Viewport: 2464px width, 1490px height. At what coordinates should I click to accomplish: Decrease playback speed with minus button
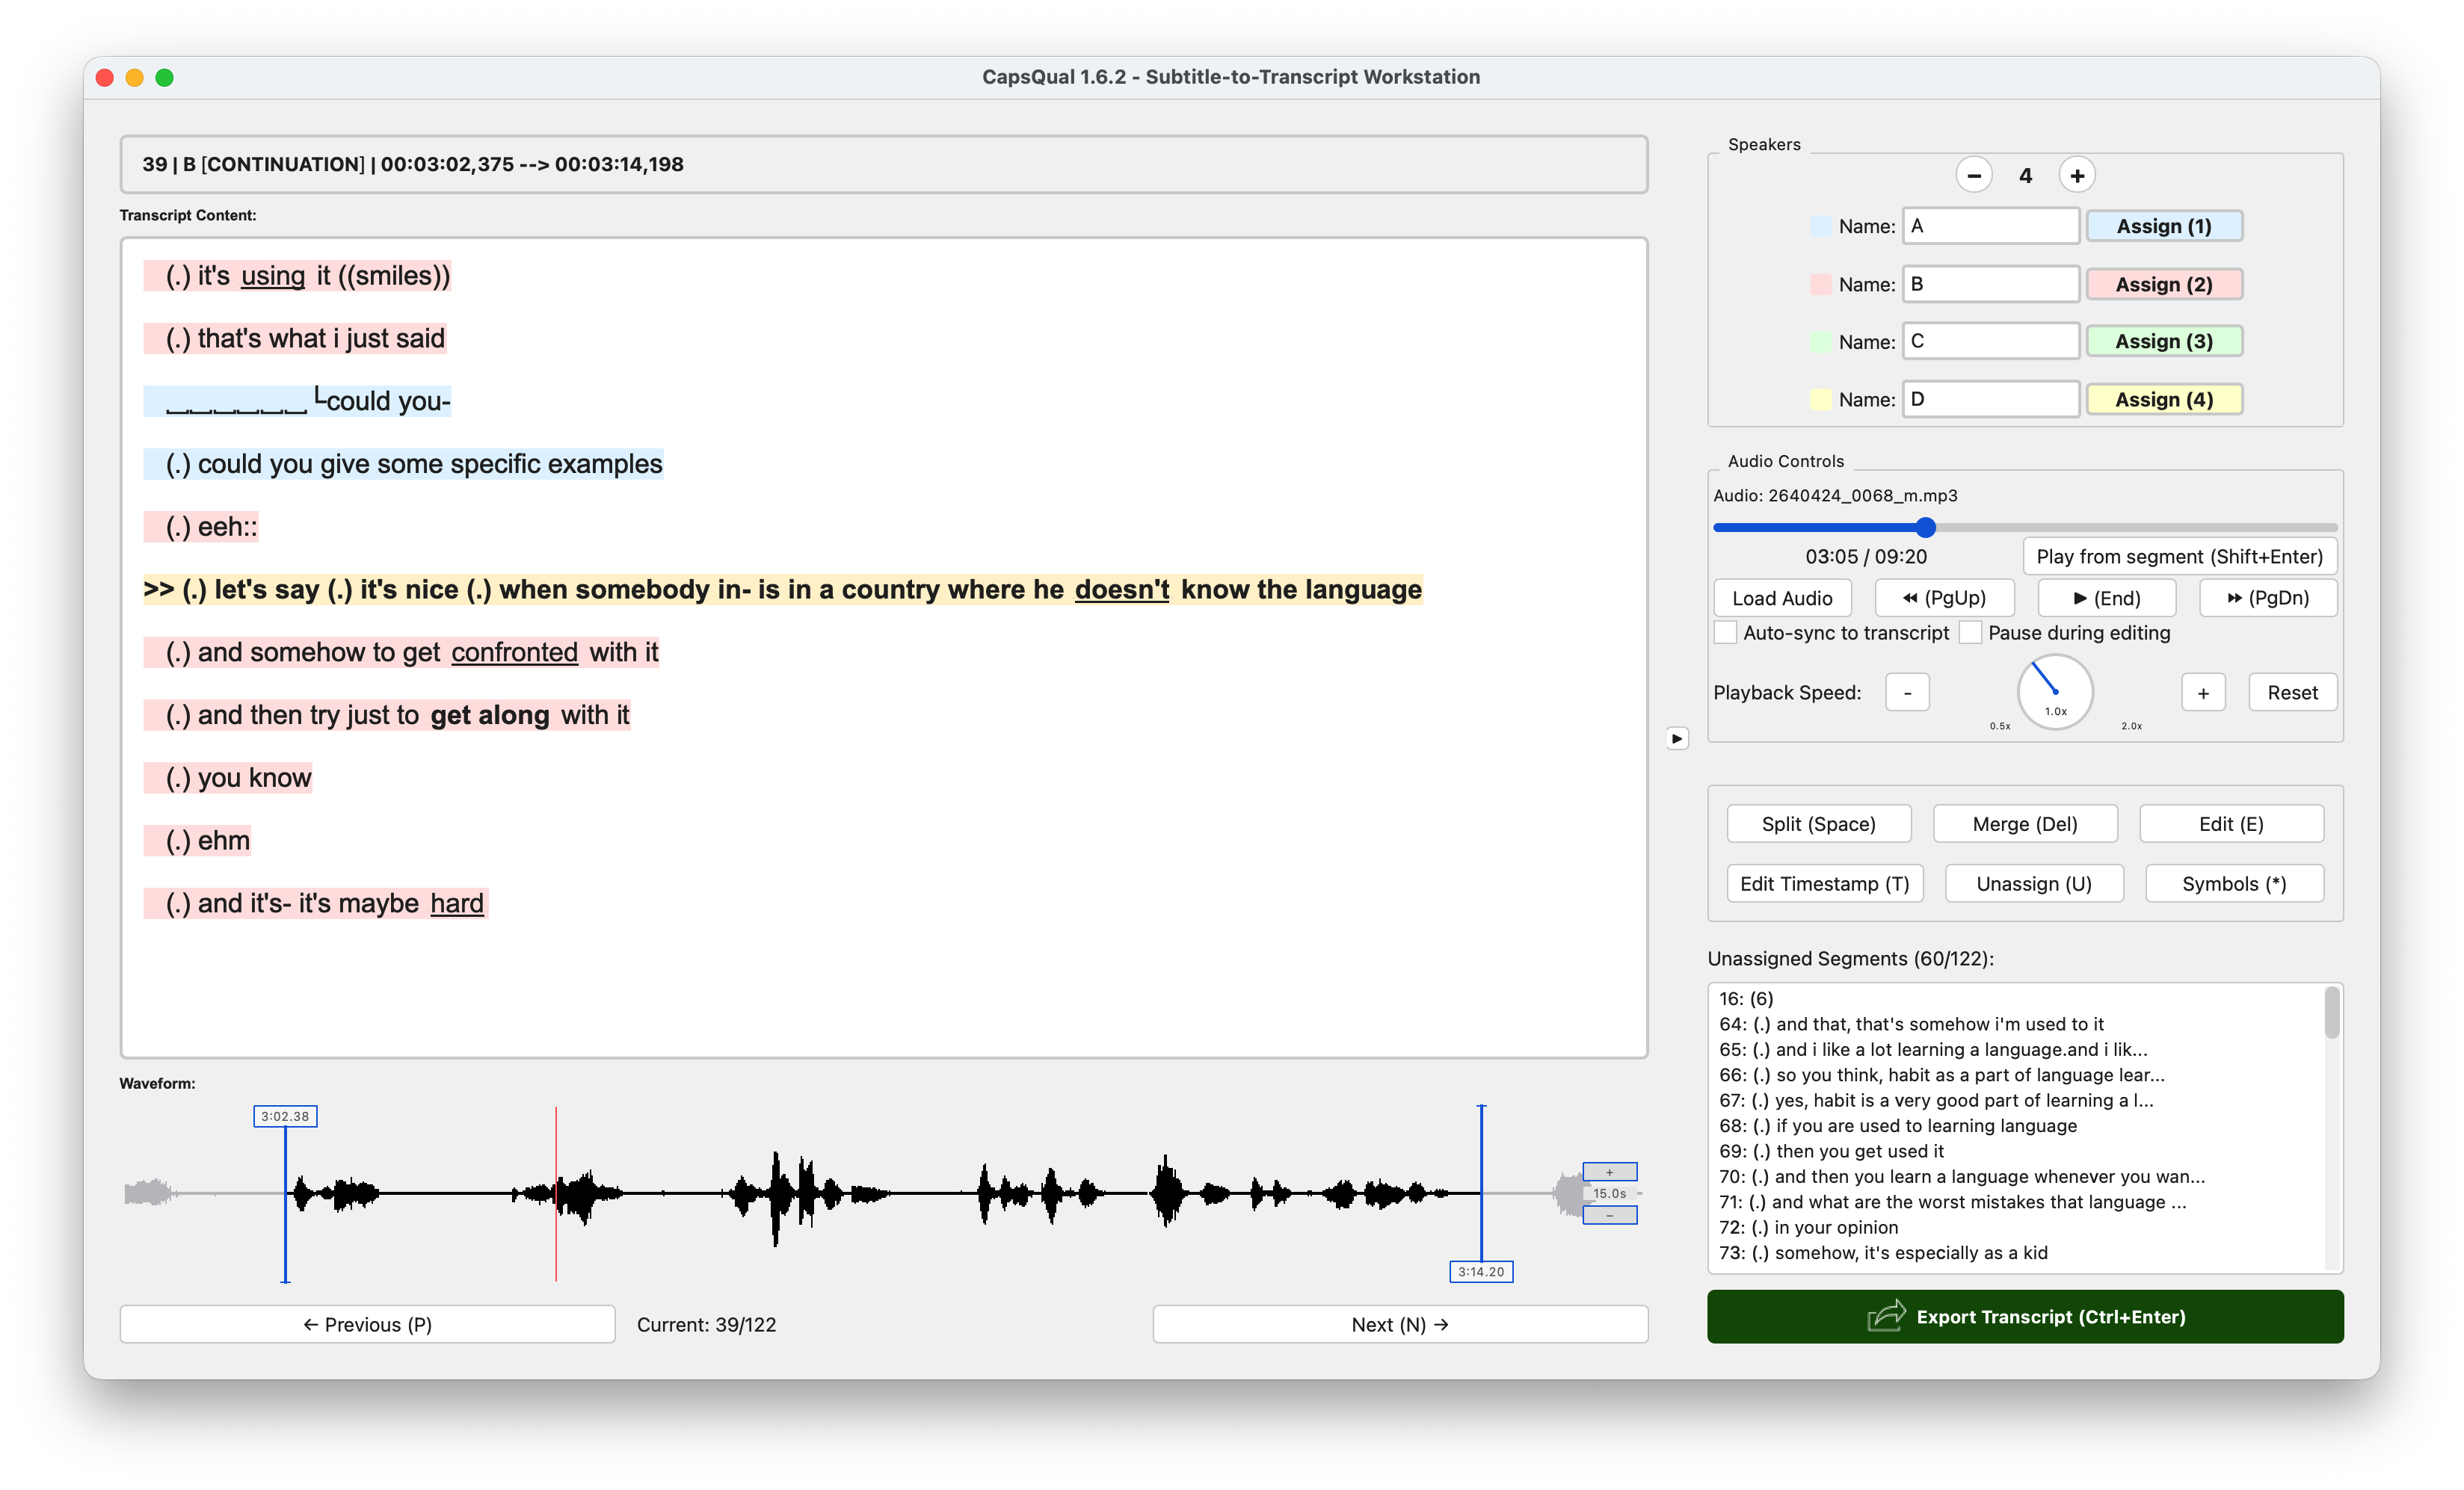click(x=1907, y=693)
